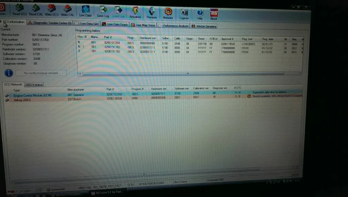Image resolution: width=348 pixels, height=197 pixels.
Task: Switch to the Vehicle Dynamics tab
Action: click(204, 26)
